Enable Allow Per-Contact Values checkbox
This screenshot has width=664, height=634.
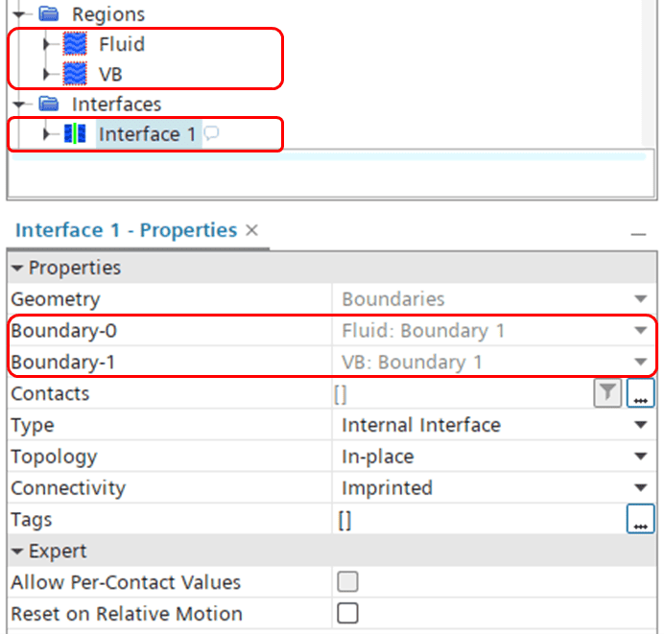(347, 582)
